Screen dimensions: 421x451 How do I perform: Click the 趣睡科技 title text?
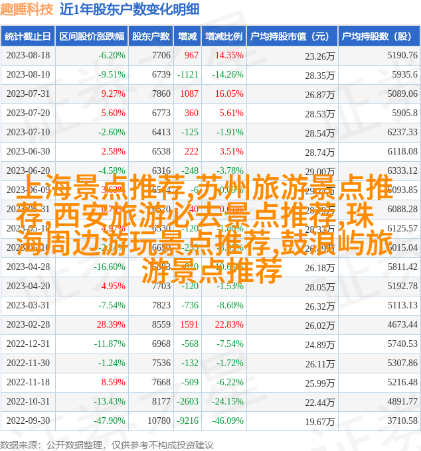(27, 9)
